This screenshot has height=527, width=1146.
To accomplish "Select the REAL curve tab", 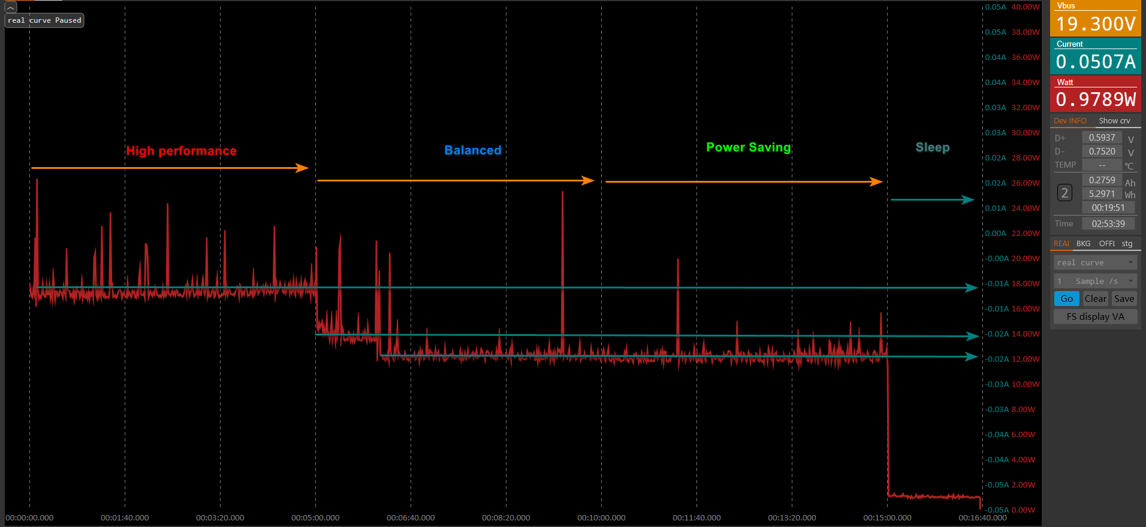I will 1061,244.
